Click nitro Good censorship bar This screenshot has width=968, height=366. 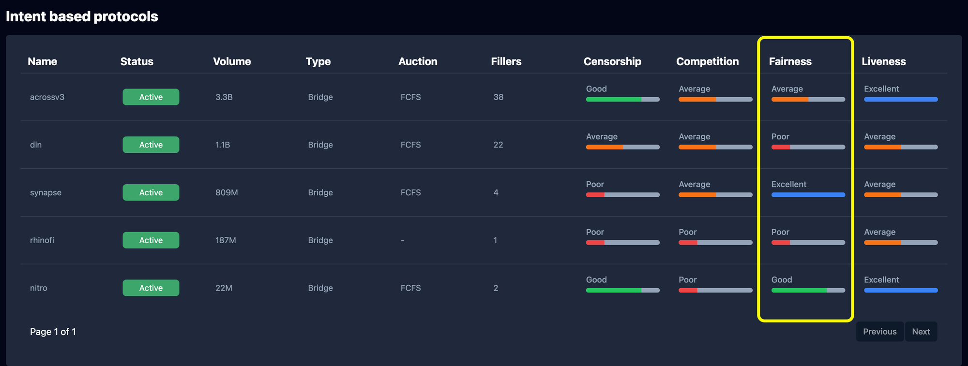pos(622,290)
